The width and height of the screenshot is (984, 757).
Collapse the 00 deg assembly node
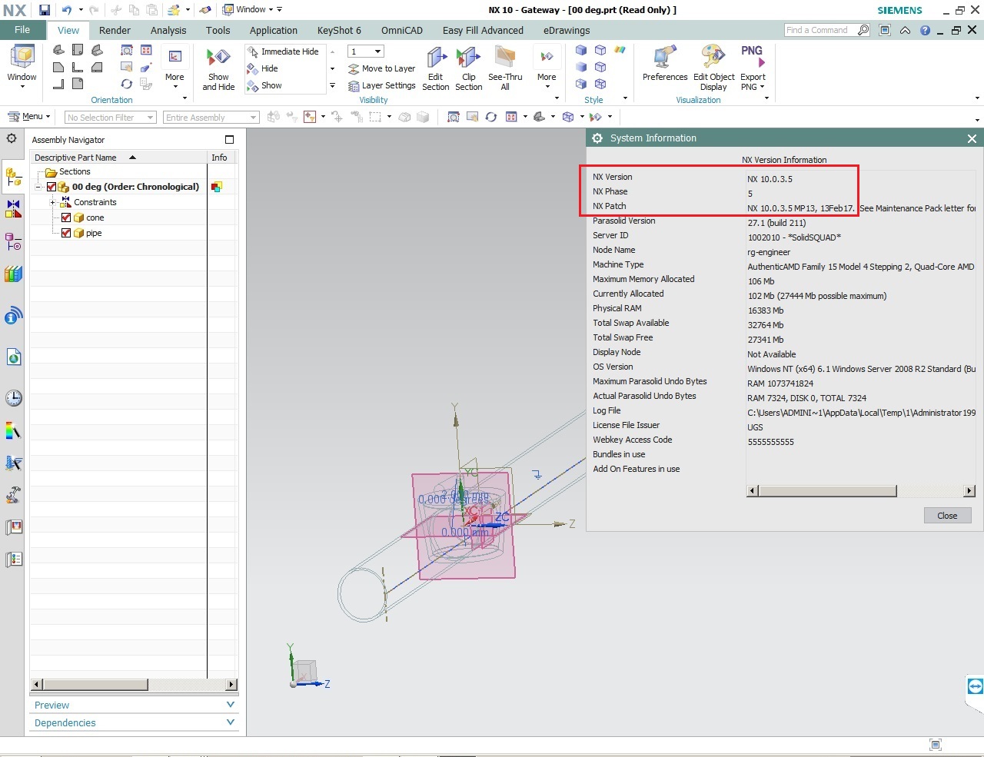(38, 187)
